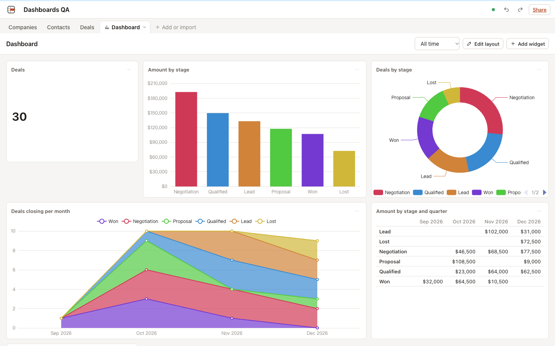Open the Deals count widget options menu

(x=129, y=70)
